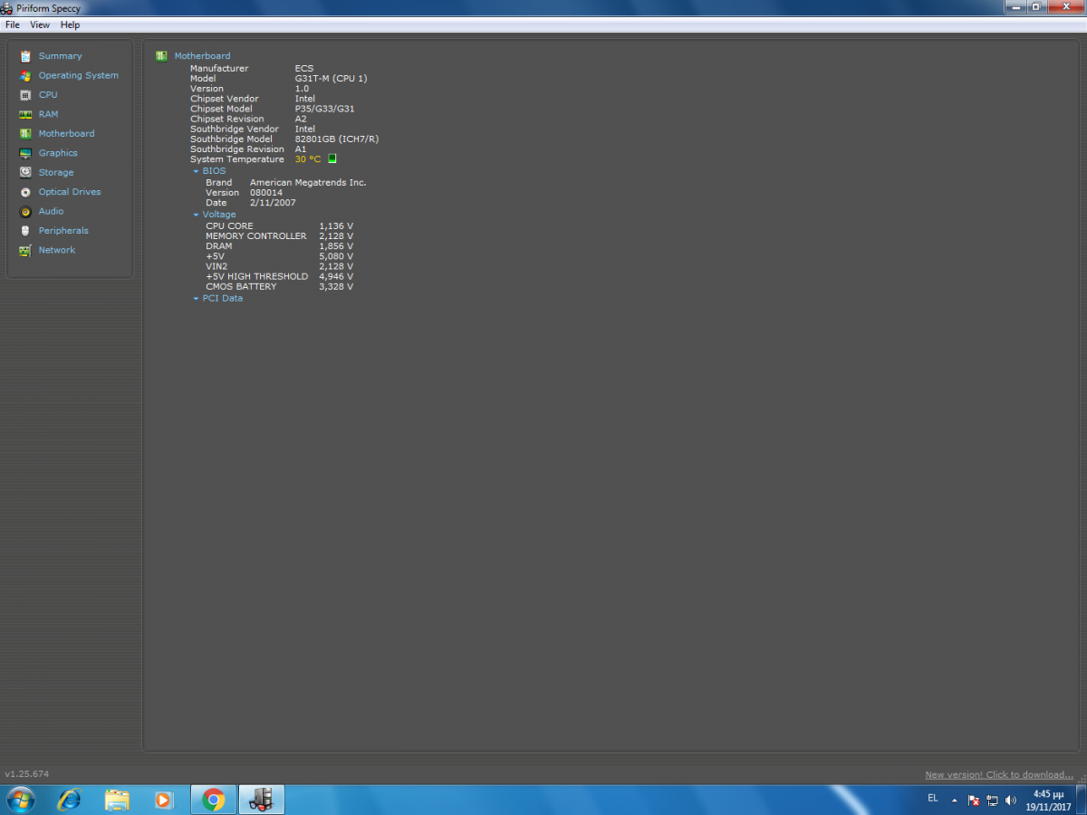1087x815 pixels.
Task: Click the Storage drive icon in sidebar
Action: 25,172
